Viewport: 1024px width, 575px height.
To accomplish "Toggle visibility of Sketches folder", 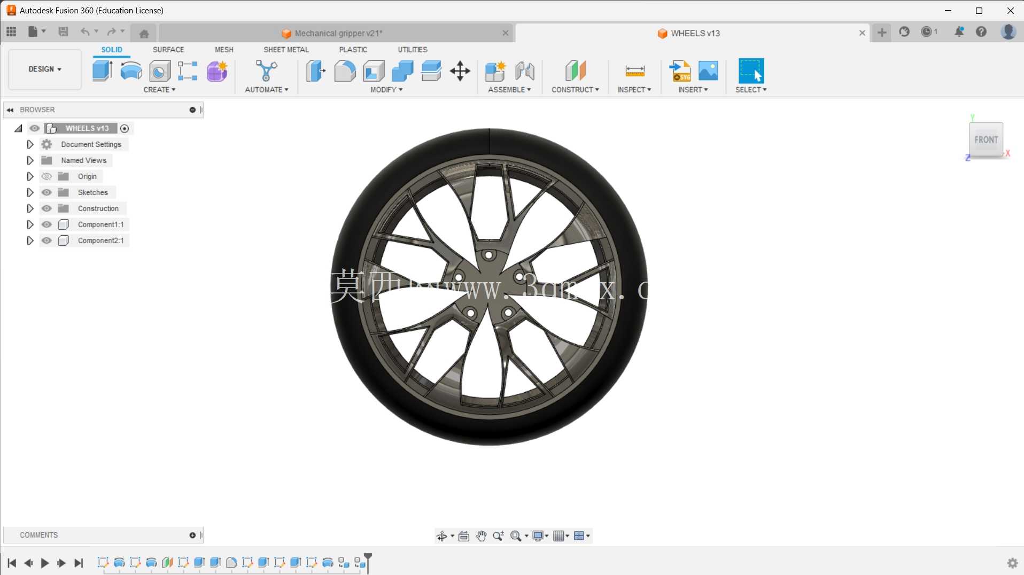I will [47, 192].
